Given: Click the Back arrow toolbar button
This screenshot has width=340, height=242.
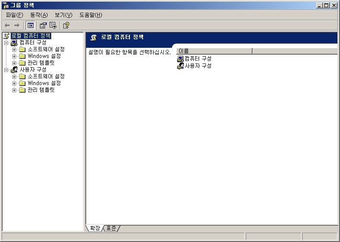Looking at the screenshot, I should coord(7,25).
